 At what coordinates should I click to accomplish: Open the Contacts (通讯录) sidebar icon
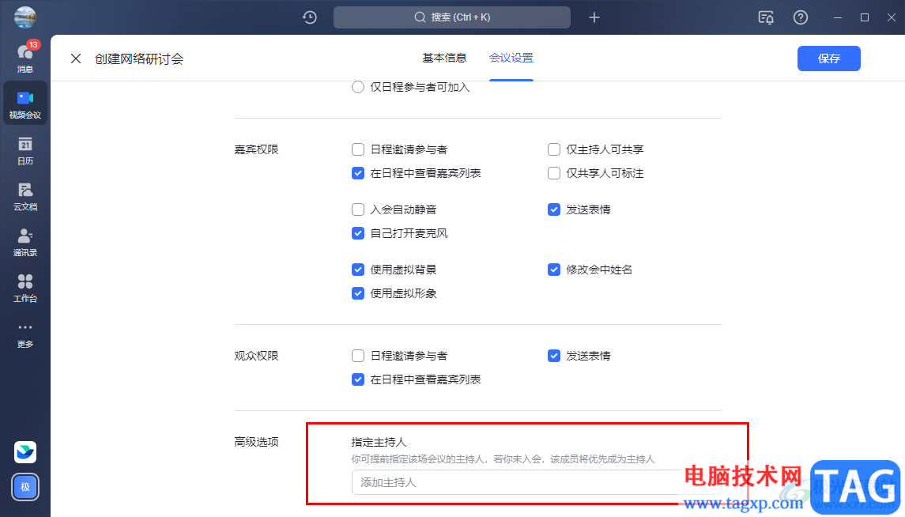(25, 243)
